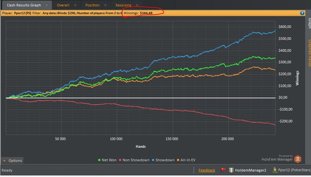
Task: Click the HoldemManager2 database icon
Action: [231, 170]
